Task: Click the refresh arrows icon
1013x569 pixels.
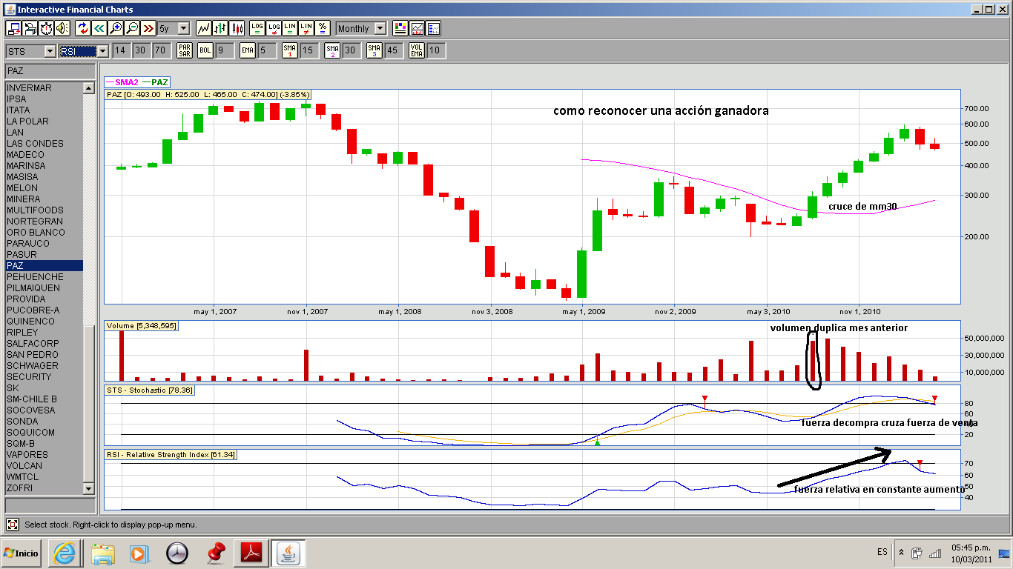Action: coord(82,29)
